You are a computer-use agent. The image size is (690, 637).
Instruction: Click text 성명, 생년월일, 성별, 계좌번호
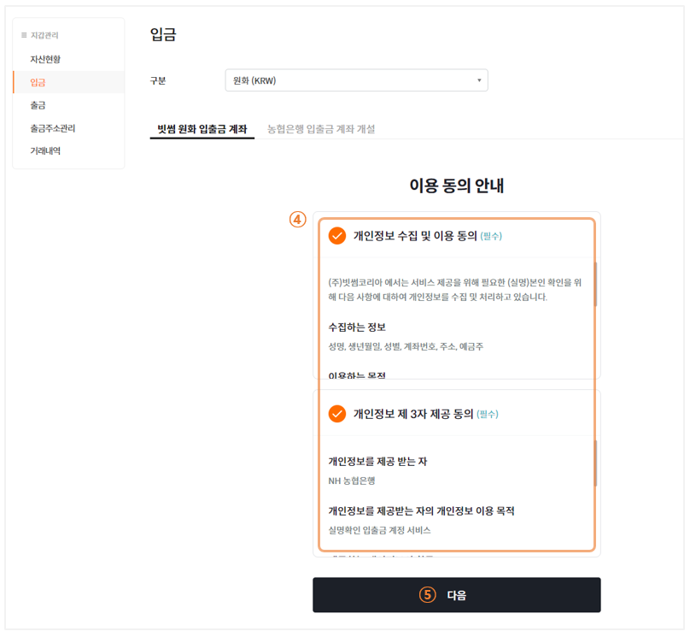[x=383, y=346]
